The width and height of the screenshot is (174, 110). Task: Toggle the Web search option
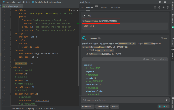pyautogui.click(x=115, y=106)
